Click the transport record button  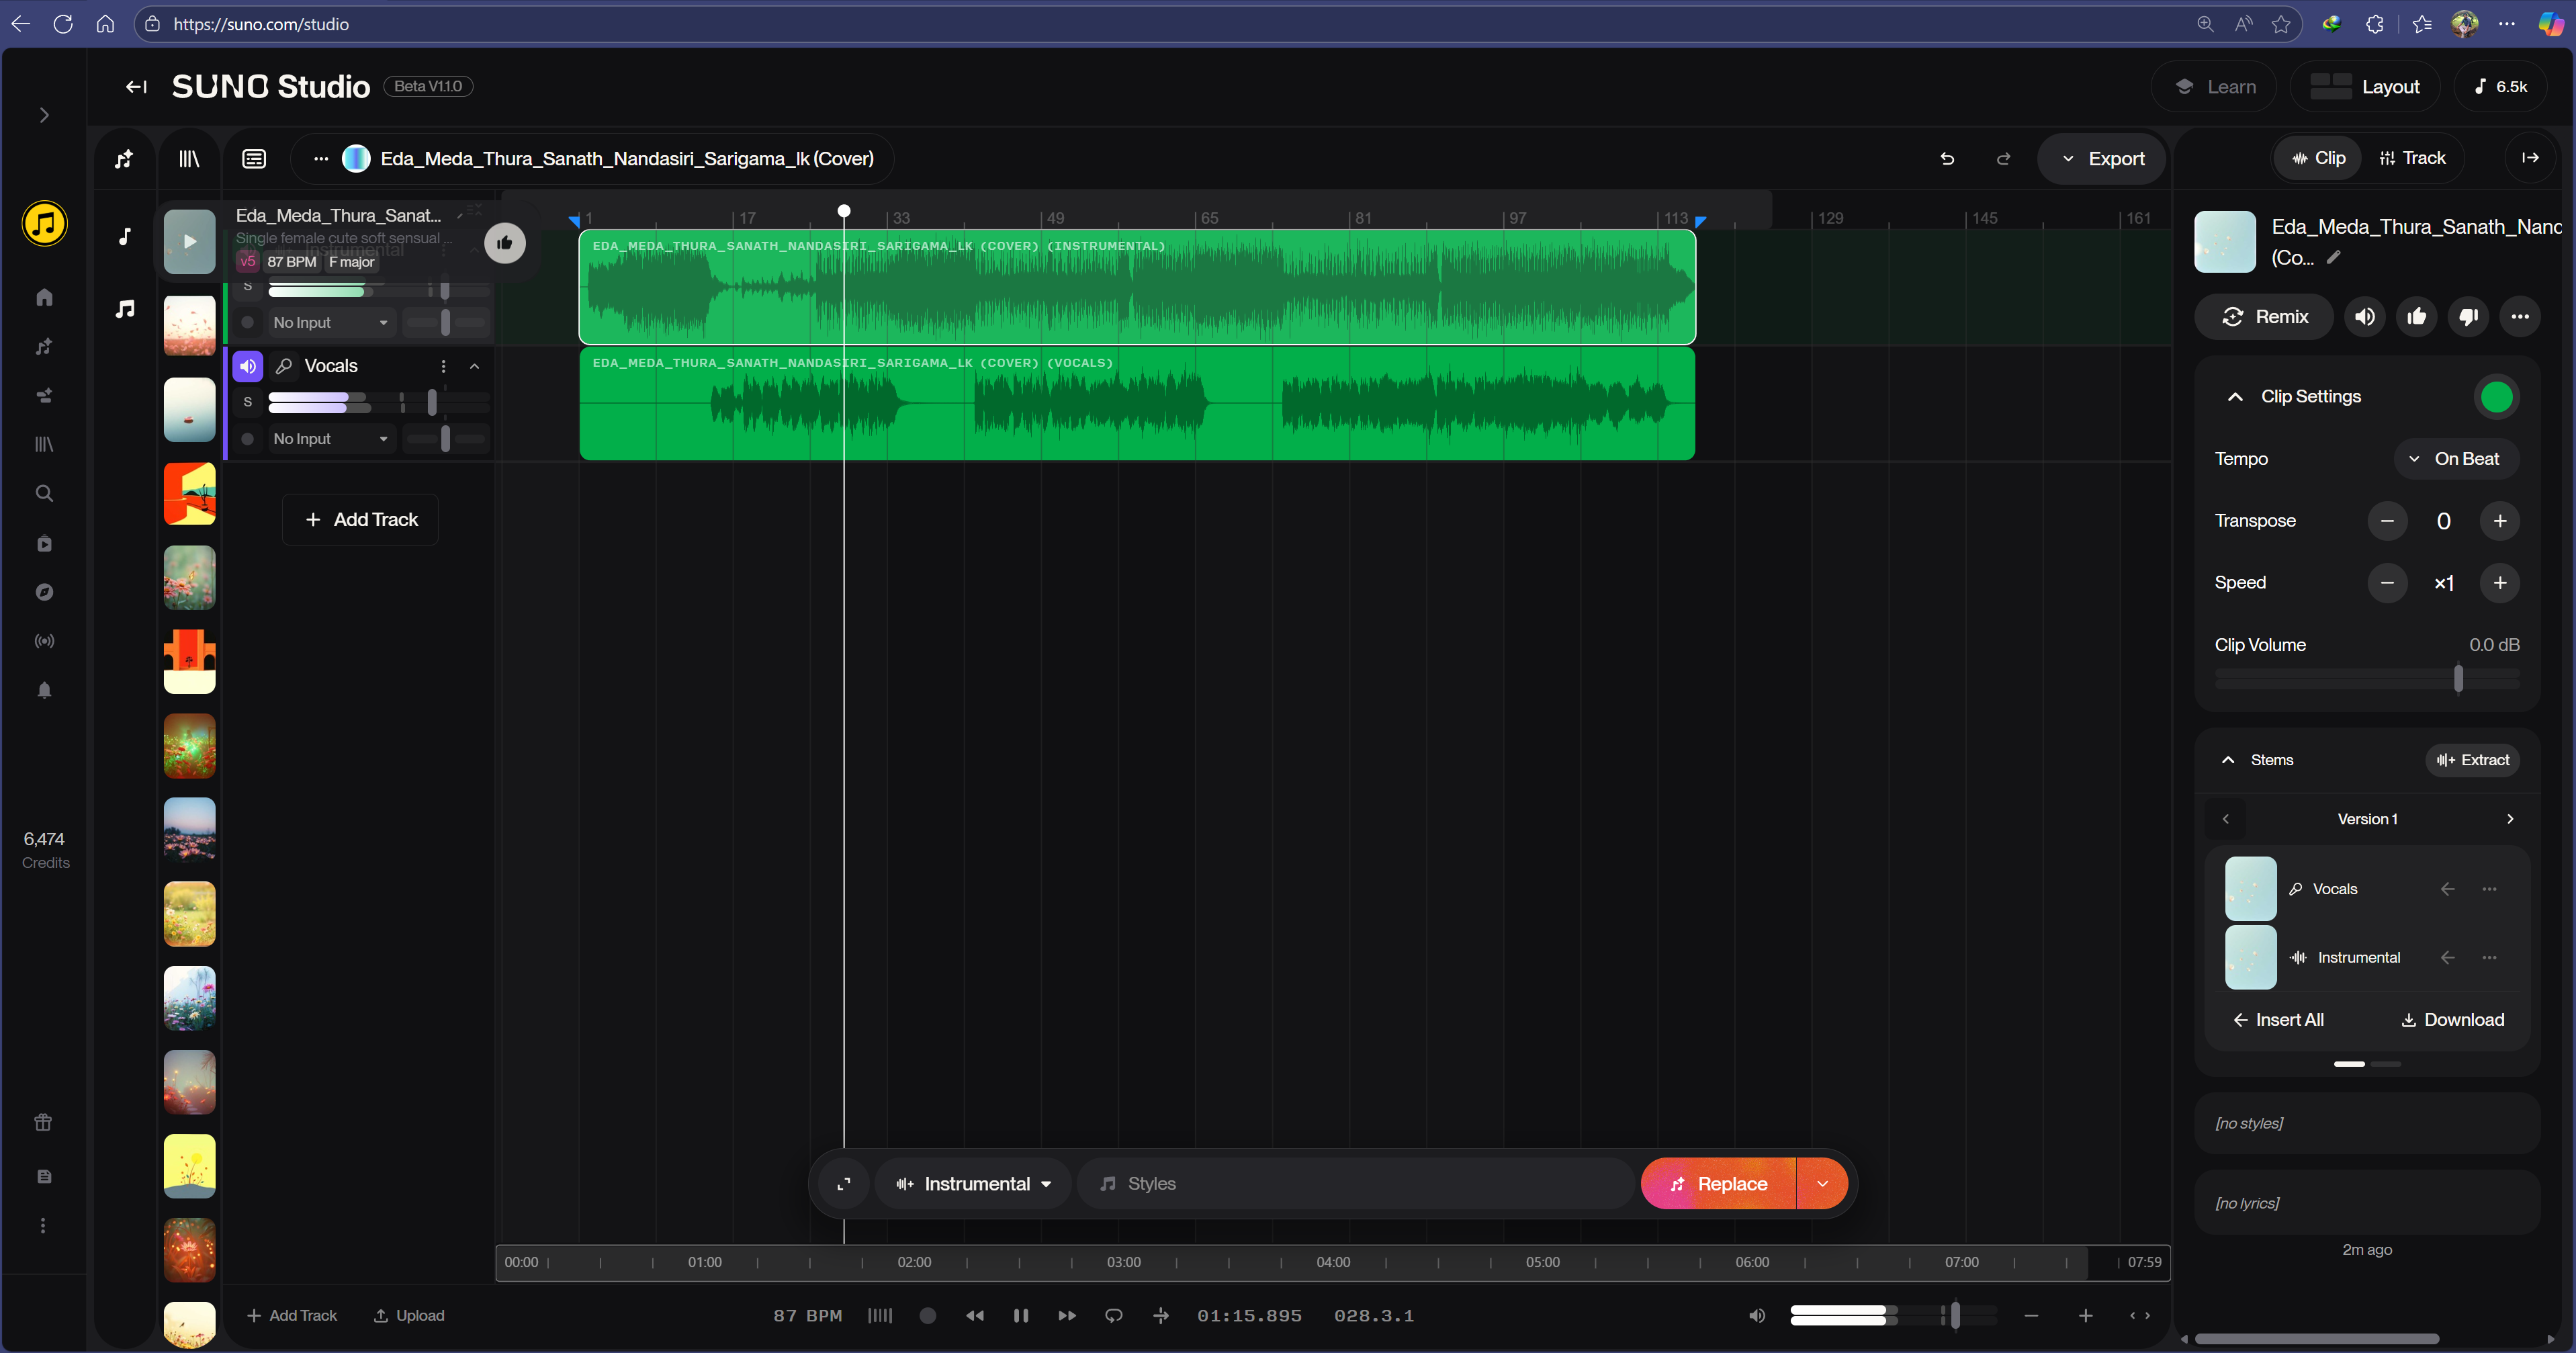pos(928,1316)
